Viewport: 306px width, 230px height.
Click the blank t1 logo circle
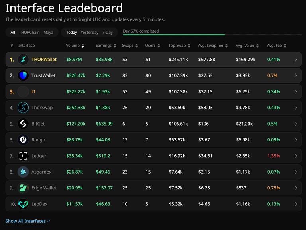point(23,91)
